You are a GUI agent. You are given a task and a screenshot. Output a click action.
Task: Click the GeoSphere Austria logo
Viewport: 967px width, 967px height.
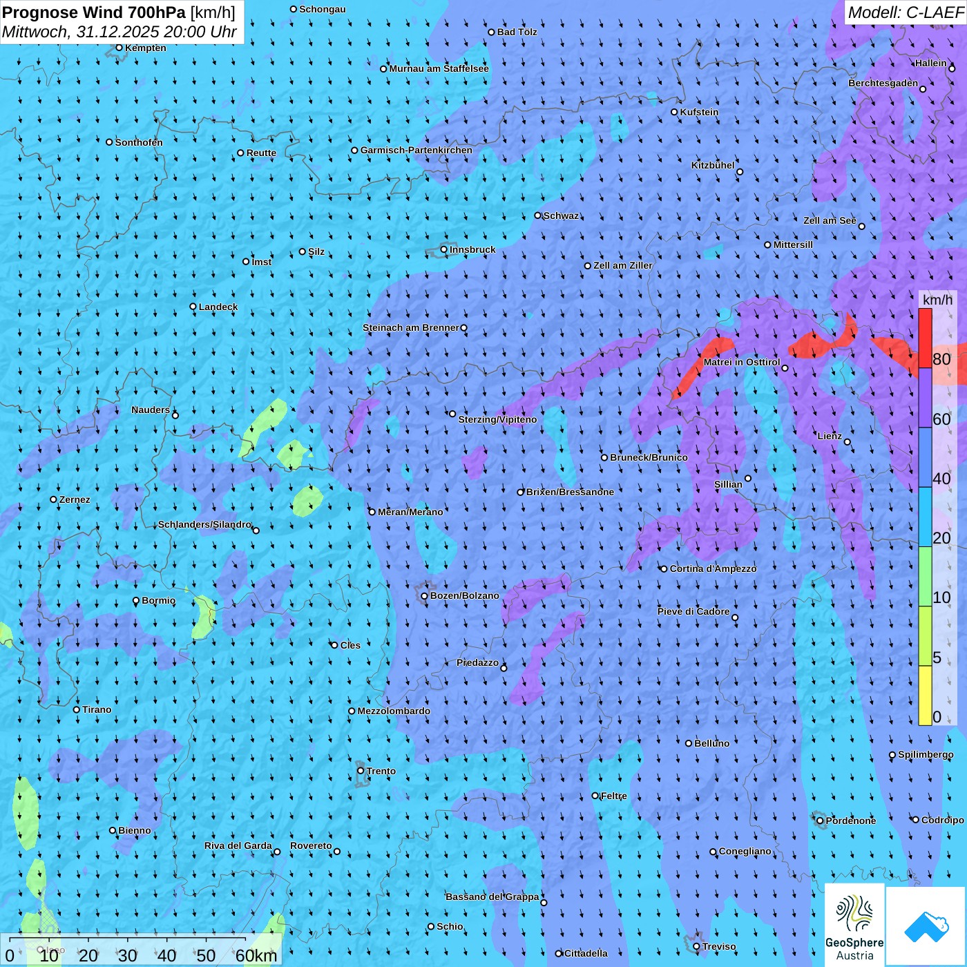(854, 926)
